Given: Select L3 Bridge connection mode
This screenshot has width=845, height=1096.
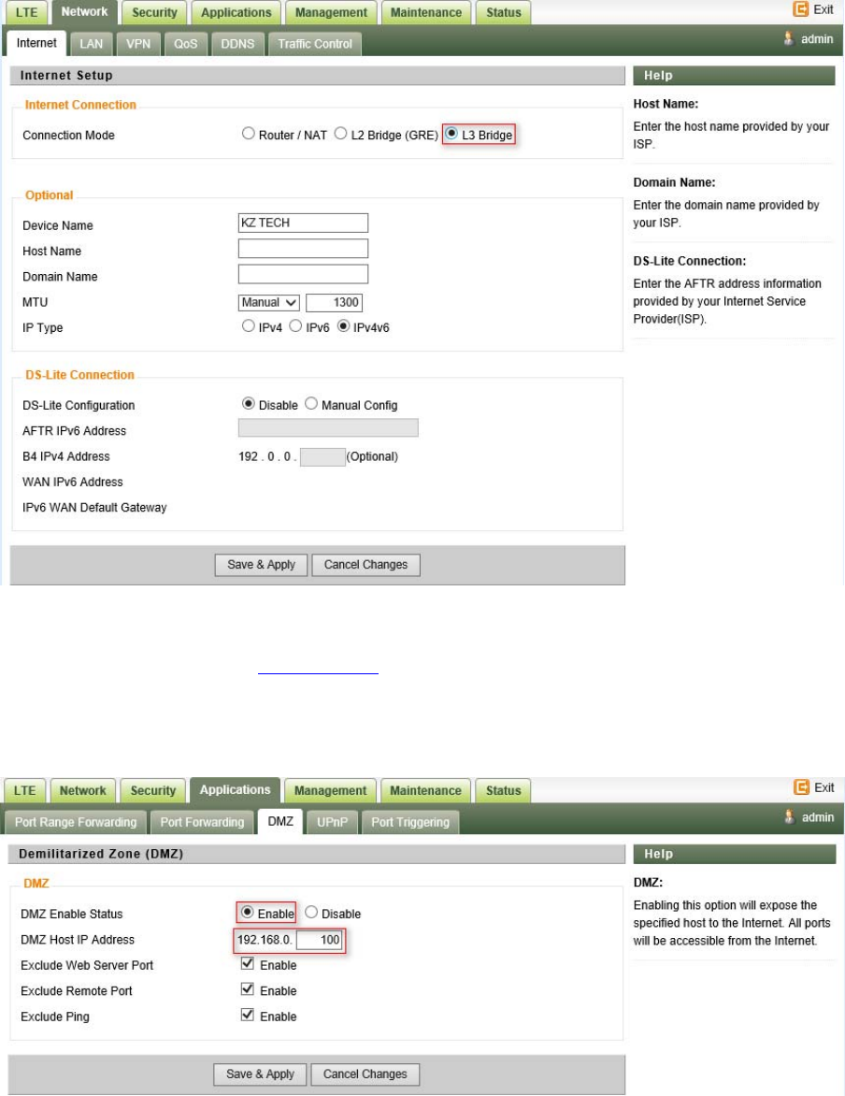Looking at the screenshot, I should [451, 134].
